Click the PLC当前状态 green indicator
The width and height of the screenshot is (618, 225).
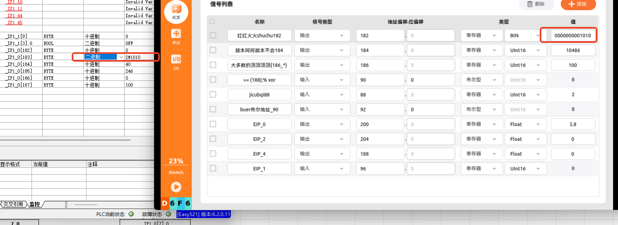(131, 214)
